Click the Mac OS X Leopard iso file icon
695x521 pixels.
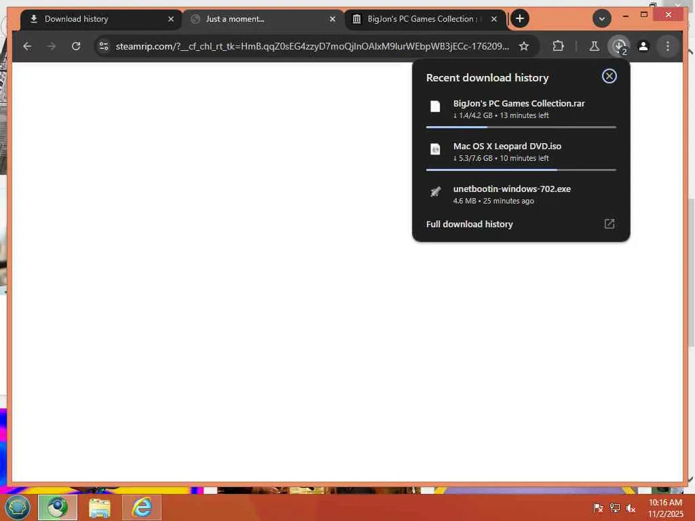pyautogui.click(x=435, y=149)
